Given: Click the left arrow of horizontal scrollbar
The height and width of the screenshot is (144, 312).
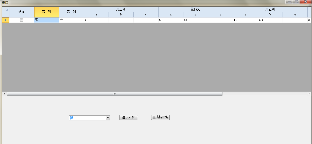Looking at the screenshot, I should (4, 94).
